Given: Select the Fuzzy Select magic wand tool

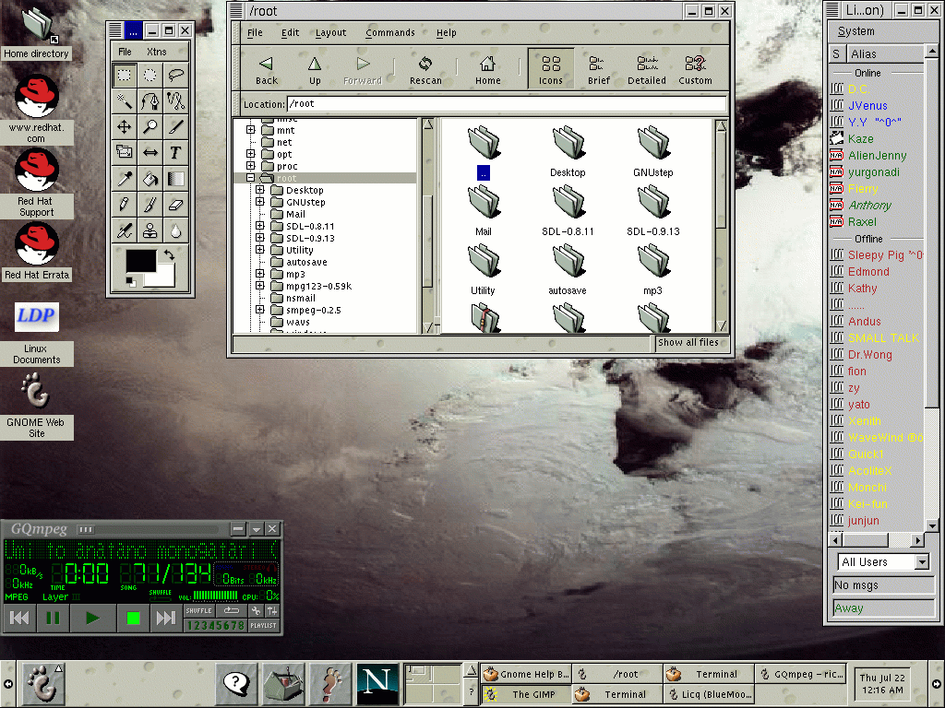Looking at the screenshot, I should pyautogui.click(x=124, y=100).
